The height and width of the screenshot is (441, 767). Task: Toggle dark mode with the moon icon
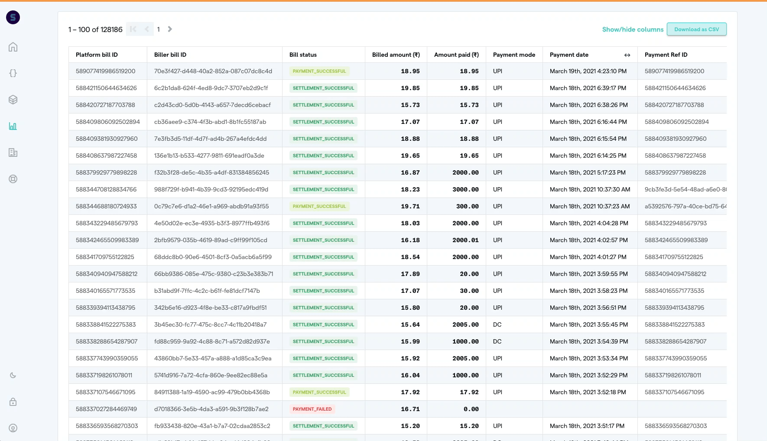tap(13, 375)
